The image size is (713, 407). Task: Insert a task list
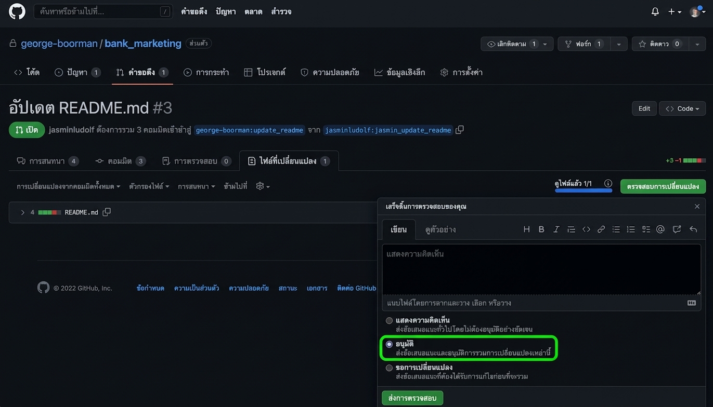(646, 229)
